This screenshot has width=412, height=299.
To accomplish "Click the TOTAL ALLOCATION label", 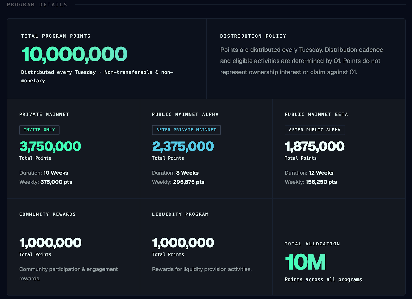I will [x=312, y=244].
